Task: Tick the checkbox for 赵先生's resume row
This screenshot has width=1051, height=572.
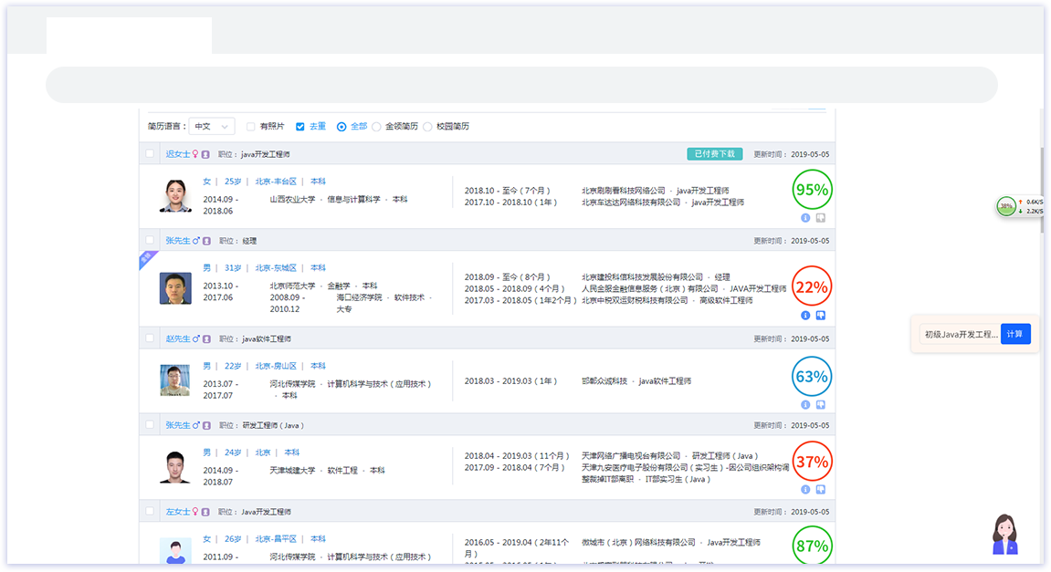Action: [150, 338]
